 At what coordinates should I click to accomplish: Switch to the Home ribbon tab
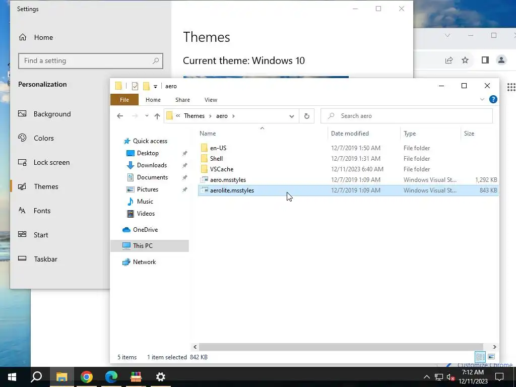pyautogui.click(x=153, y=100)
